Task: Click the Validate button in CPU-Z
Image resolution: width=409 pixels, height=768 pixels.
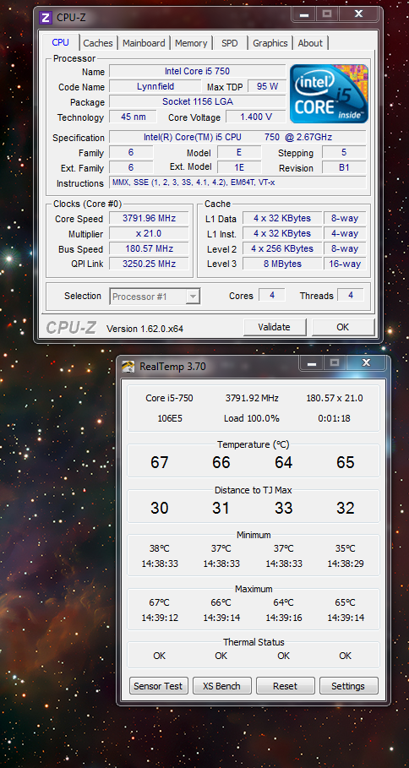Action: point(275,327)
